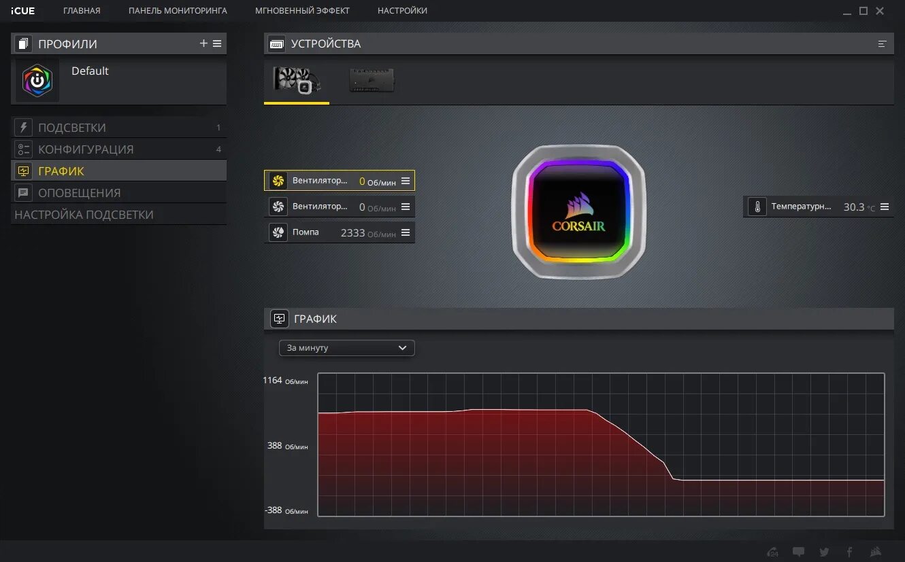Maximize the iCUE window
This screenshot has height=562, width=905.
(x=863, y=10)
